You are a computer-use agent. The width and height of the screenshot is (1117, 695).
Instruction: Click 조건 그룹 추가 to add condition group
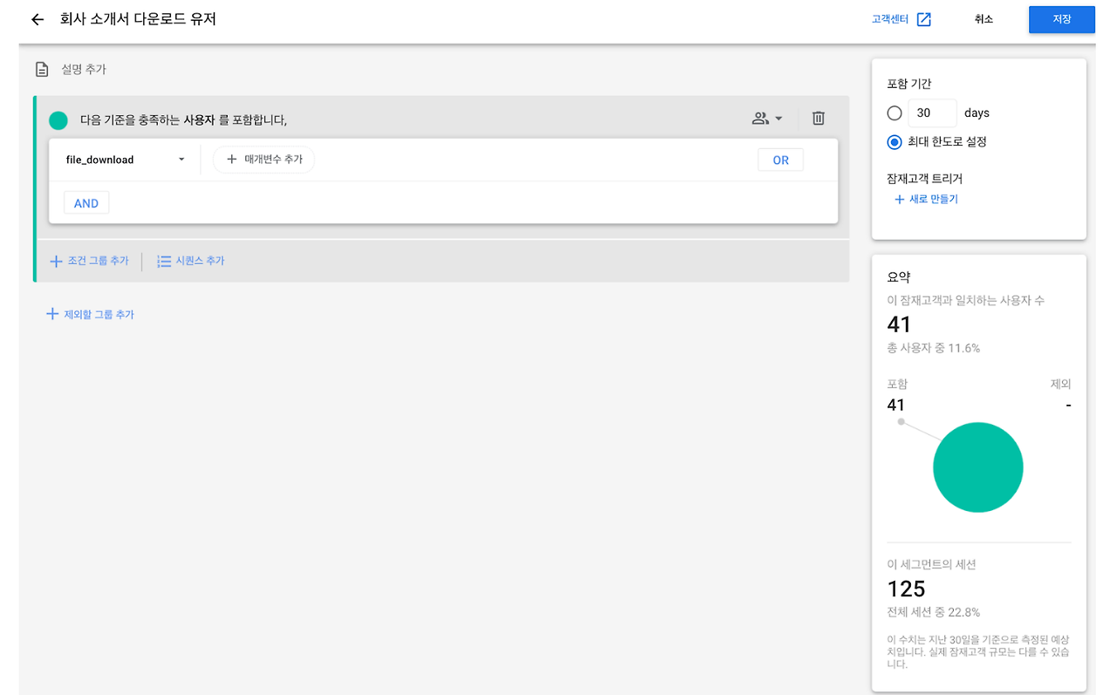(x=89, y=261)
